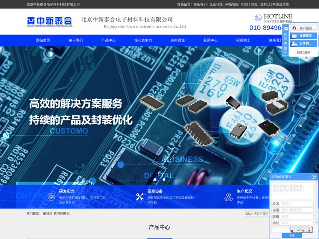Click the hotline number 010-894968

click(x=267, y=27)
